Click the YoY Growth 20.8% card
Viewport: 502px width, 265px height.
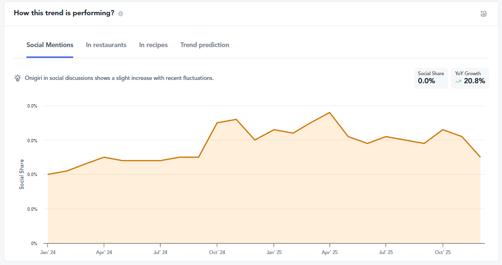[x=470, y=78]
